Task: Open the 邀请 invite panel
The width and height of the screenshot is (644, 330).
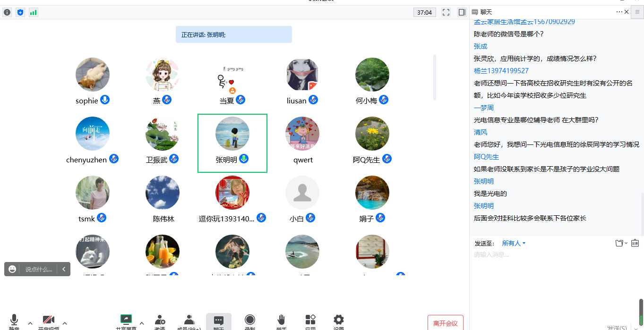Action: coord(159,320)
